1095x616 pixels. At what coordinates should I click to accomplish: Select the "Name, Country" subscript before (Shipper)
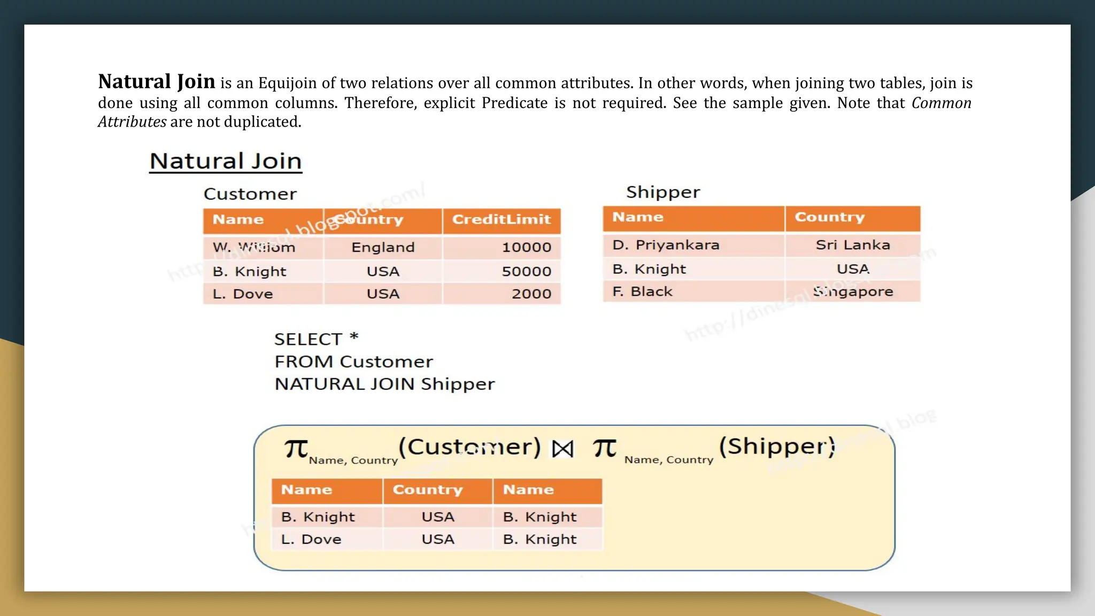669,460
